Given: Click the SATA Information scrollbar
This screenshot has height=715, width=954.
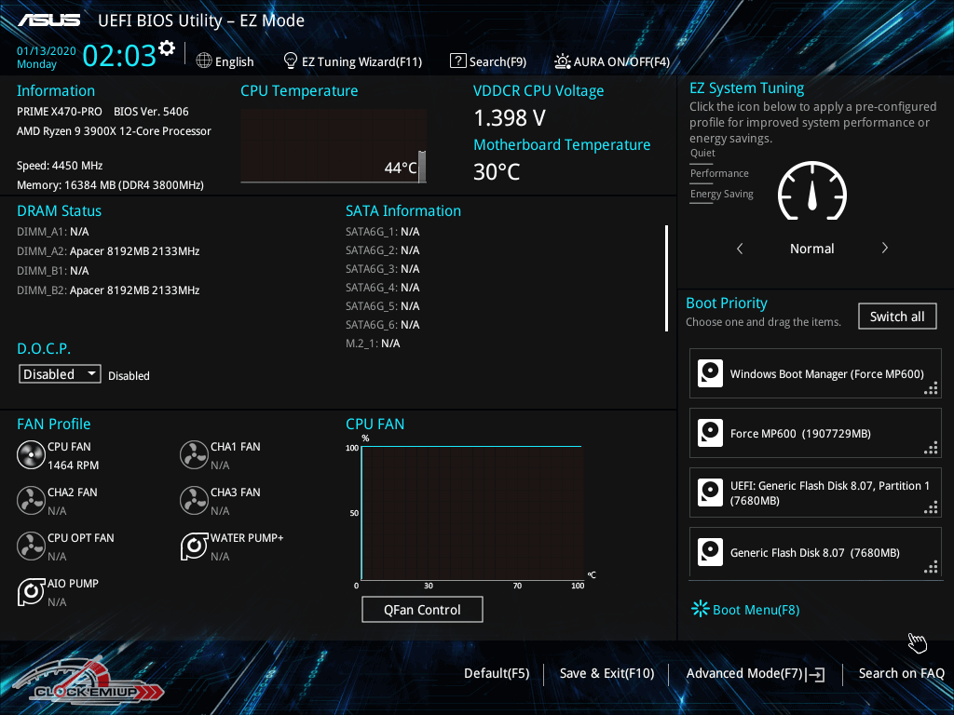Looking at the screenshot, I should [x=666, y=277].
